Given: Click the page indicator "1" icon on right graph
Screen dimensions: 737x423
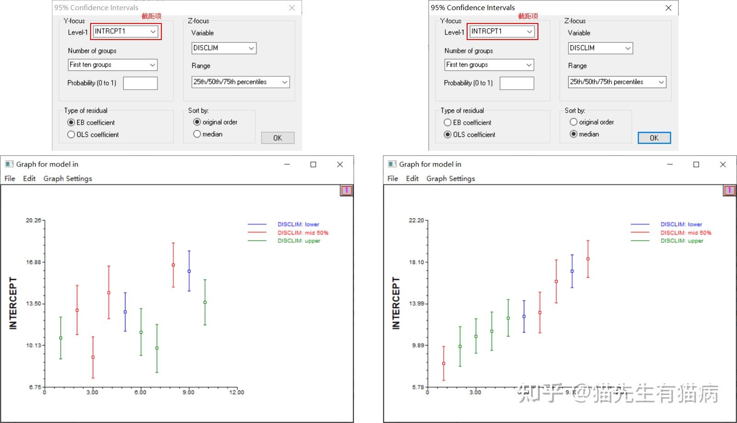Looking at the screenshot, I should (729, 189).
